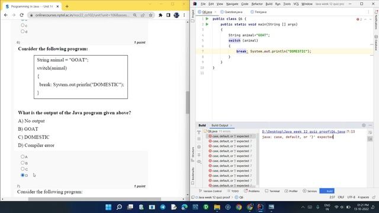Open Windows Start menu

pos(108,207)
